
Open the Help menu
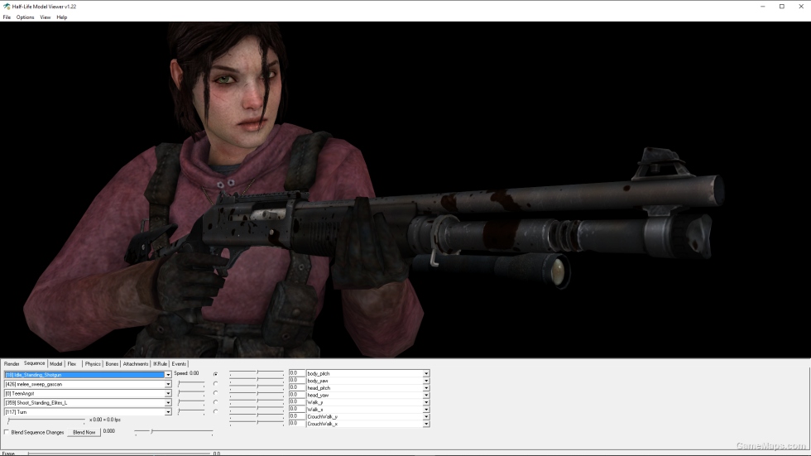[x=61, y=17]
